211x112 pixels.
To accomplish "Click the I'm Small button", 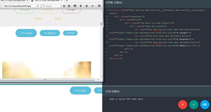I will pyautogui.click(x=70, y=33).
